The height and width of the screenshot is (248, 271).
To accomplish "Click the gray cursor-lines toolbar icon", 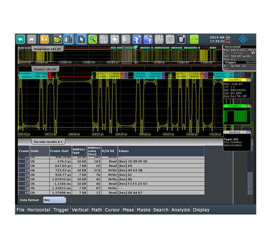I will tap(103, 39).
